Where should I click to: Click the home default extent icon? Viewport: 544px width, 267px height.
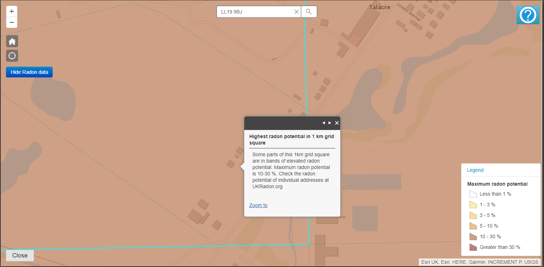coord(12,42)
